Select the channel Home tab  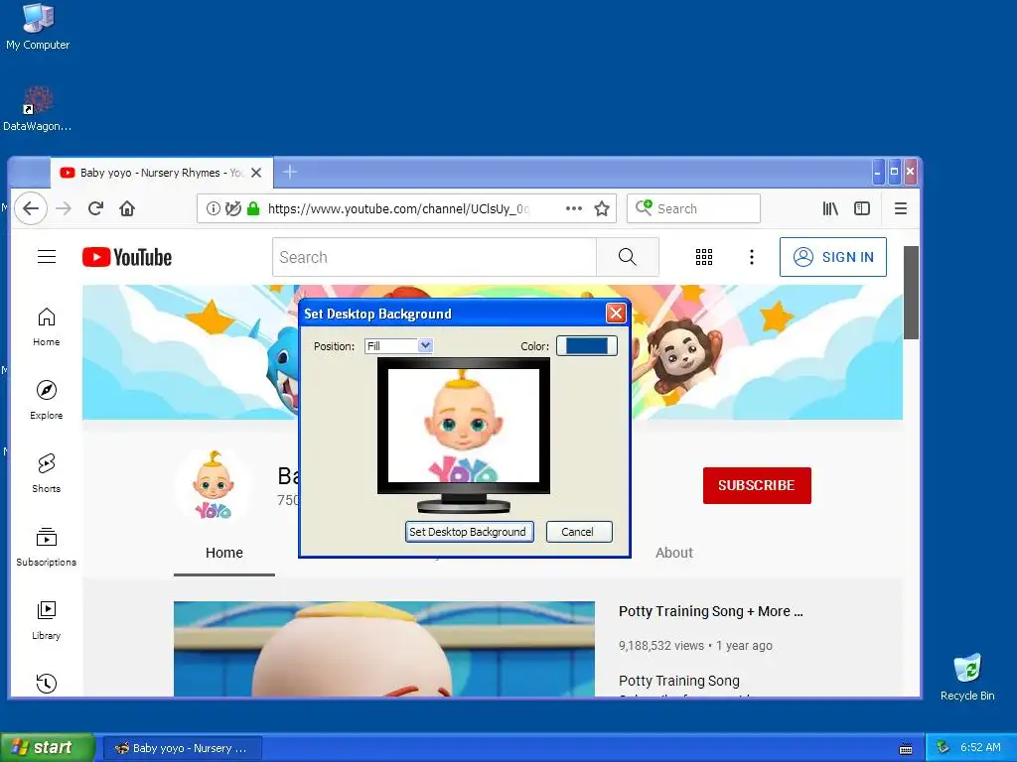(224, 553)
